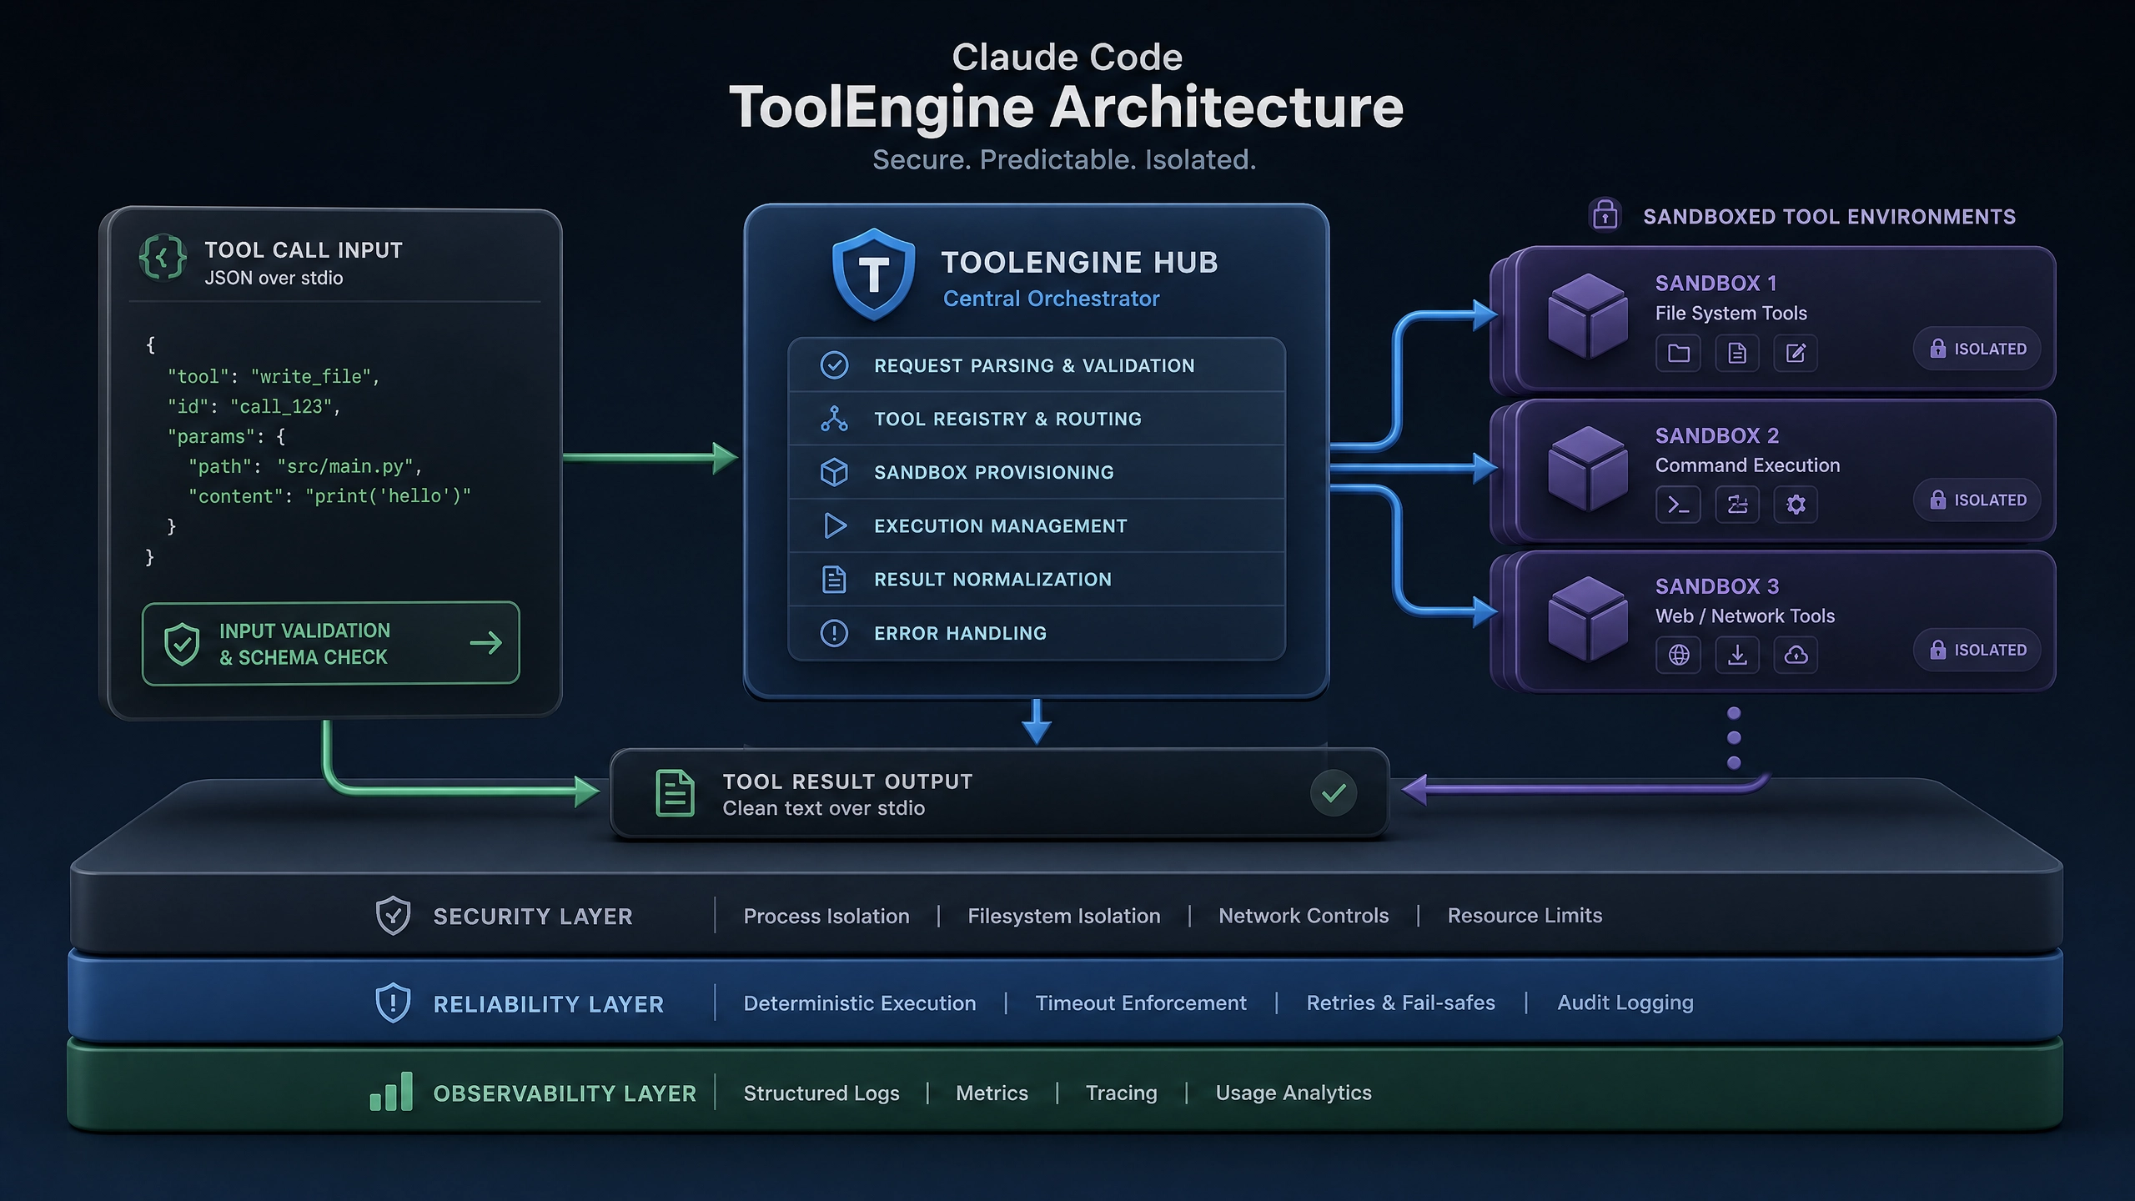Click the Sandboxed Tool Environments lock icon
Viewport: 2135px width, 1201px height.
click(x=1605, y=214)
